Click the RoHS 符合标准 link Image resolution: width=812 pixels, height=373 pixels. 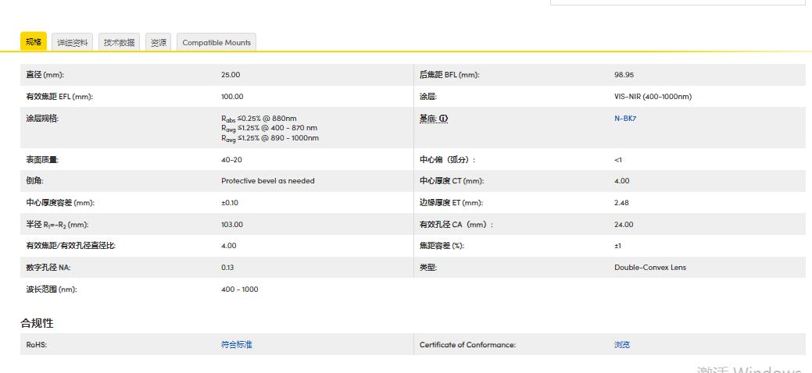[x=237, y=344]
